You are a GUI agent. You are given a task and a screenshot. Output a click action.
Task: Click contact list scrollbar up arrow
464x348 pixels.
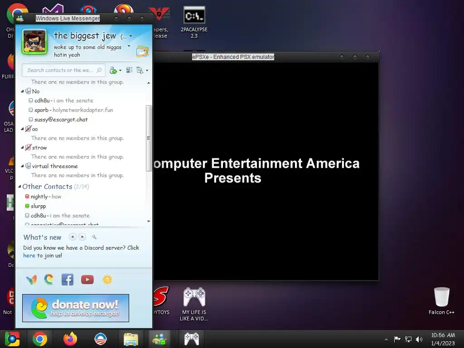149,83
